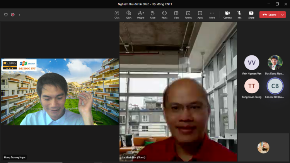The width and height of the screenshot is (290, 163).
Task: Leave the meeting with the red button
Action: click(x=269, y=15)
